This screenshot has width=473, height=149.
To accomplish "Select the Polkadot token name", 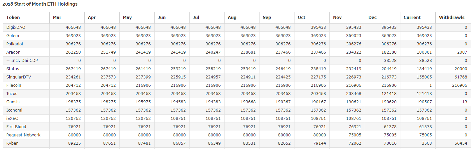I will tap(15, 44).
